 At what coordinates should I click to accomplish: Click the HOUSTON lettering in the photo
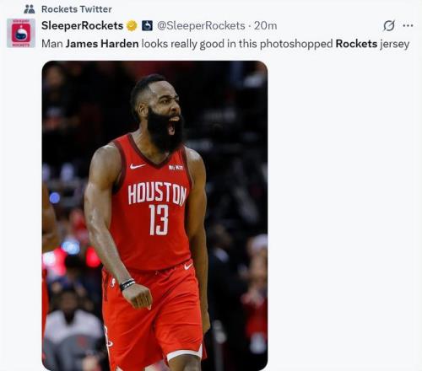click(157, 194)
